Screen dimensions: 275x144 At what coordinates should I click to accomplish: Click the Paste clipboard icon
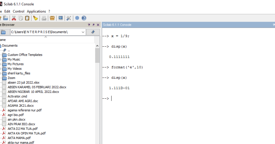point(27,18)
